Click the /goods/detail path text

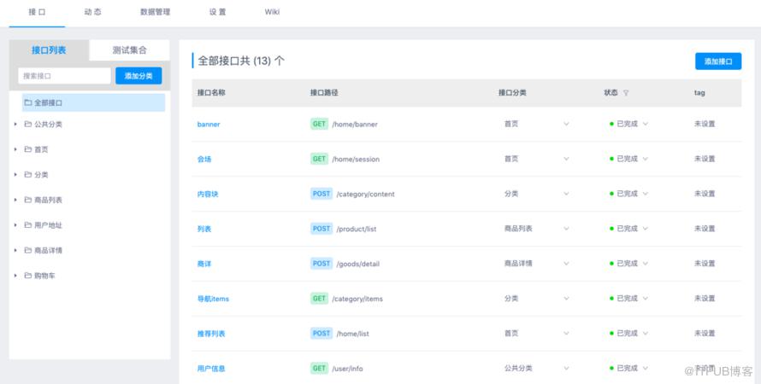[x=358, y=264]
